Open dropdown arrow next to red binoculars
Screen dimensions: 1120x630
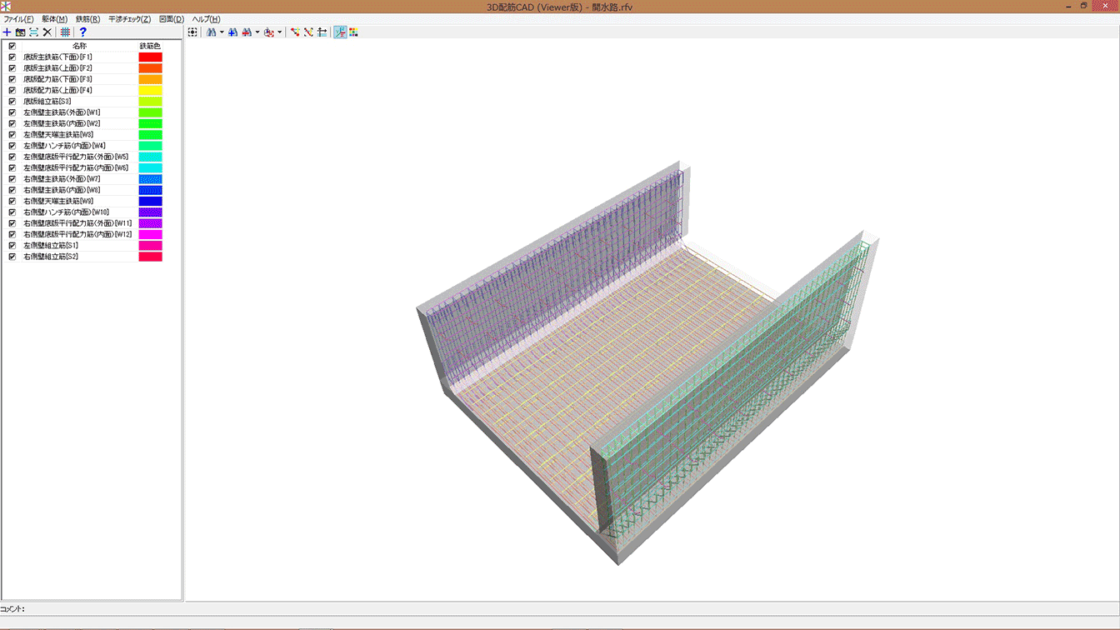pos(257,32)
